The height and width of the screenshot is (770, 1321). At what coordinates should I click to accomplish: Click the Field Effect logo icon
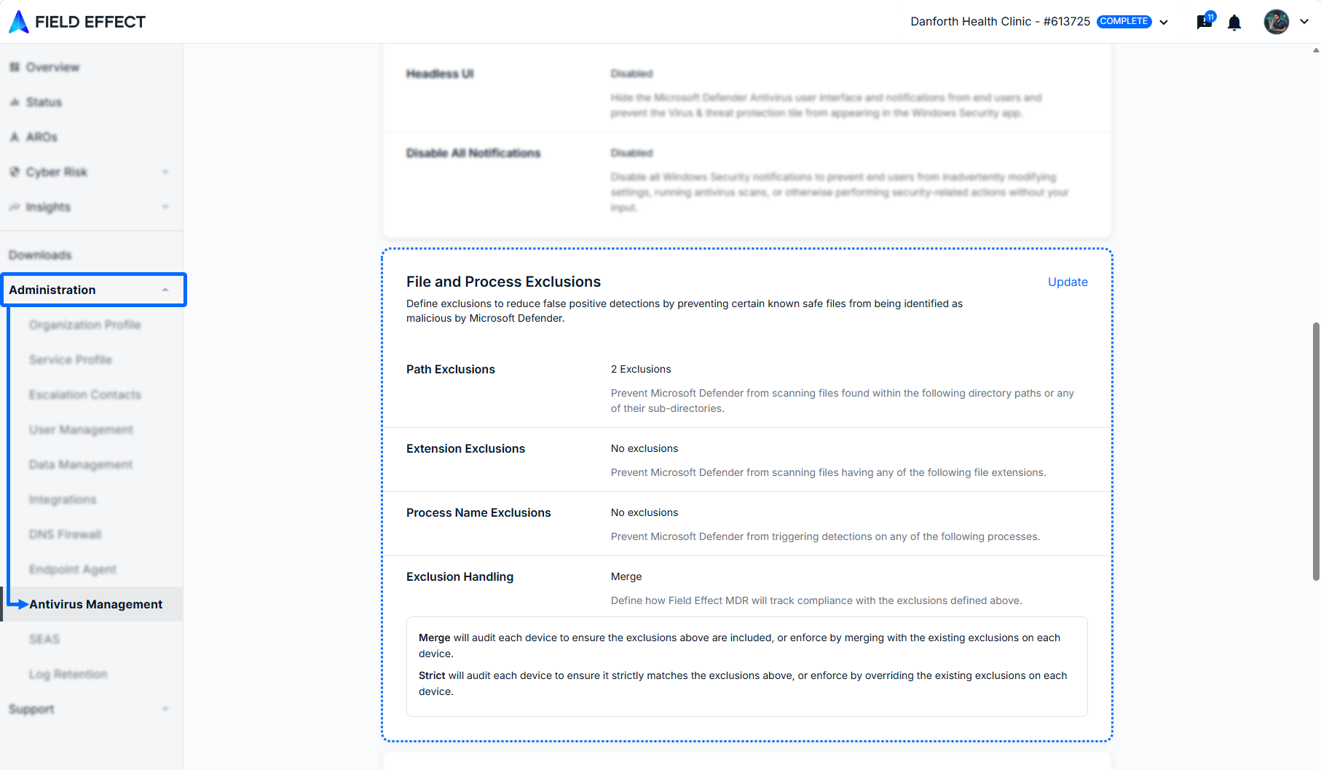(19, 22)
